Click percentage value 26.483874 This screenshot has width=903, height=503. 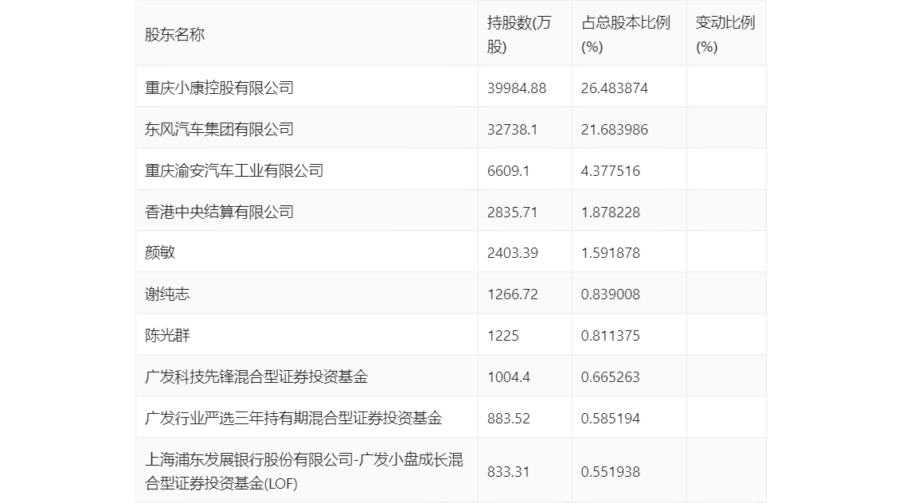[615, 88]
